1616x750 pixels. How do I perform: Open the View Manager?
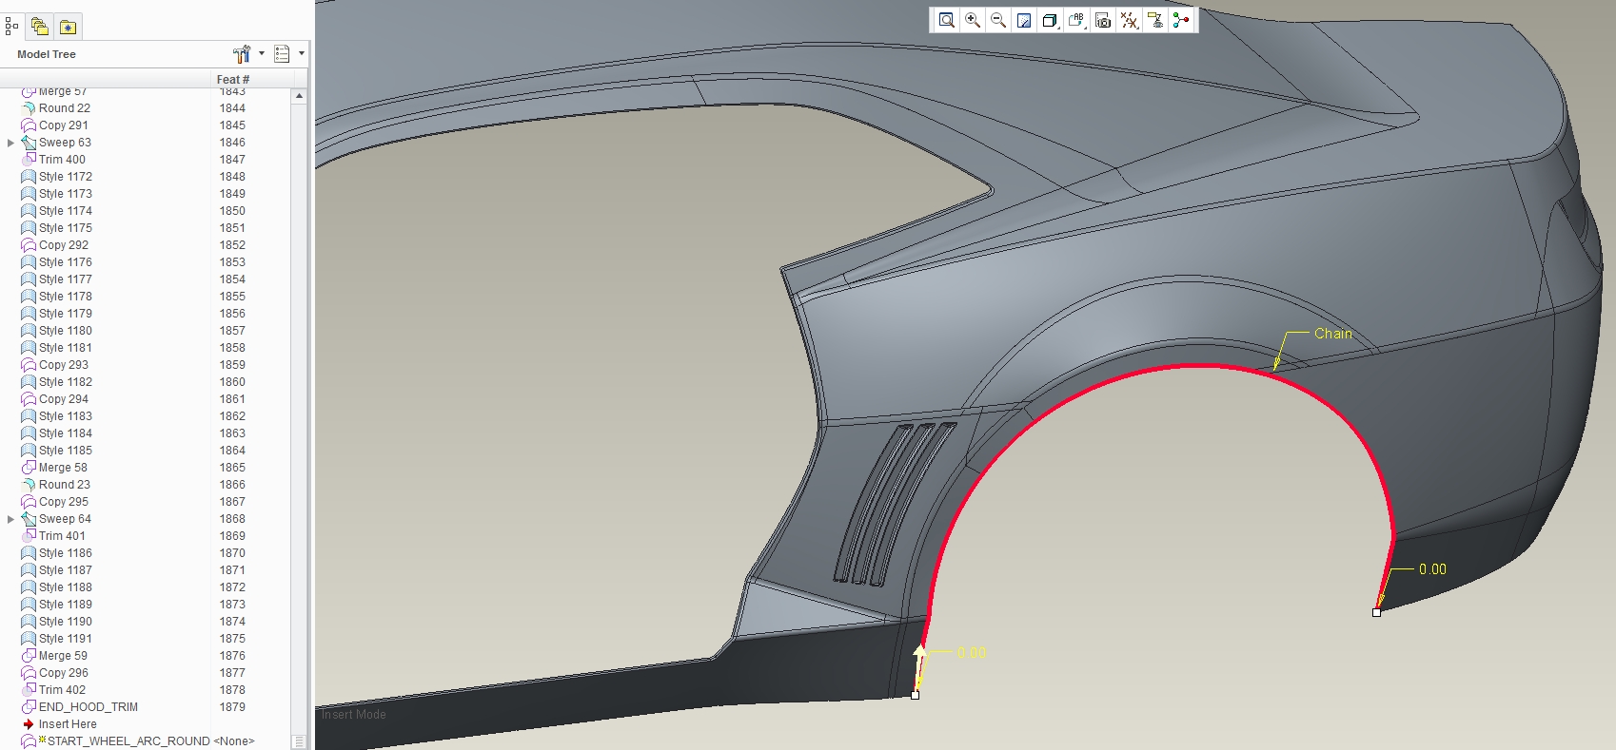[1103, 20]
